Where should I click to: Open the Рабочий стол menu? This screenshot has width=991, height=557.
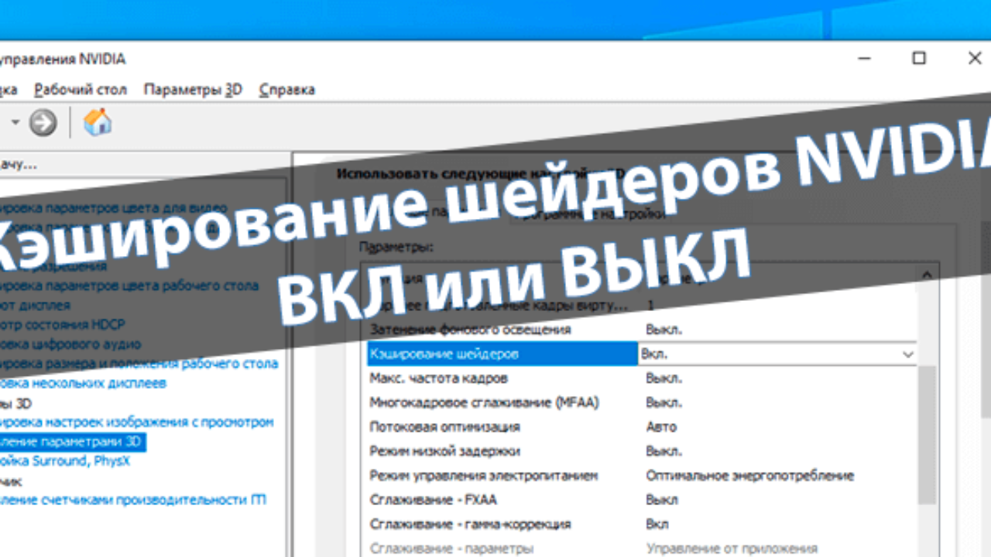coord(80,90)
